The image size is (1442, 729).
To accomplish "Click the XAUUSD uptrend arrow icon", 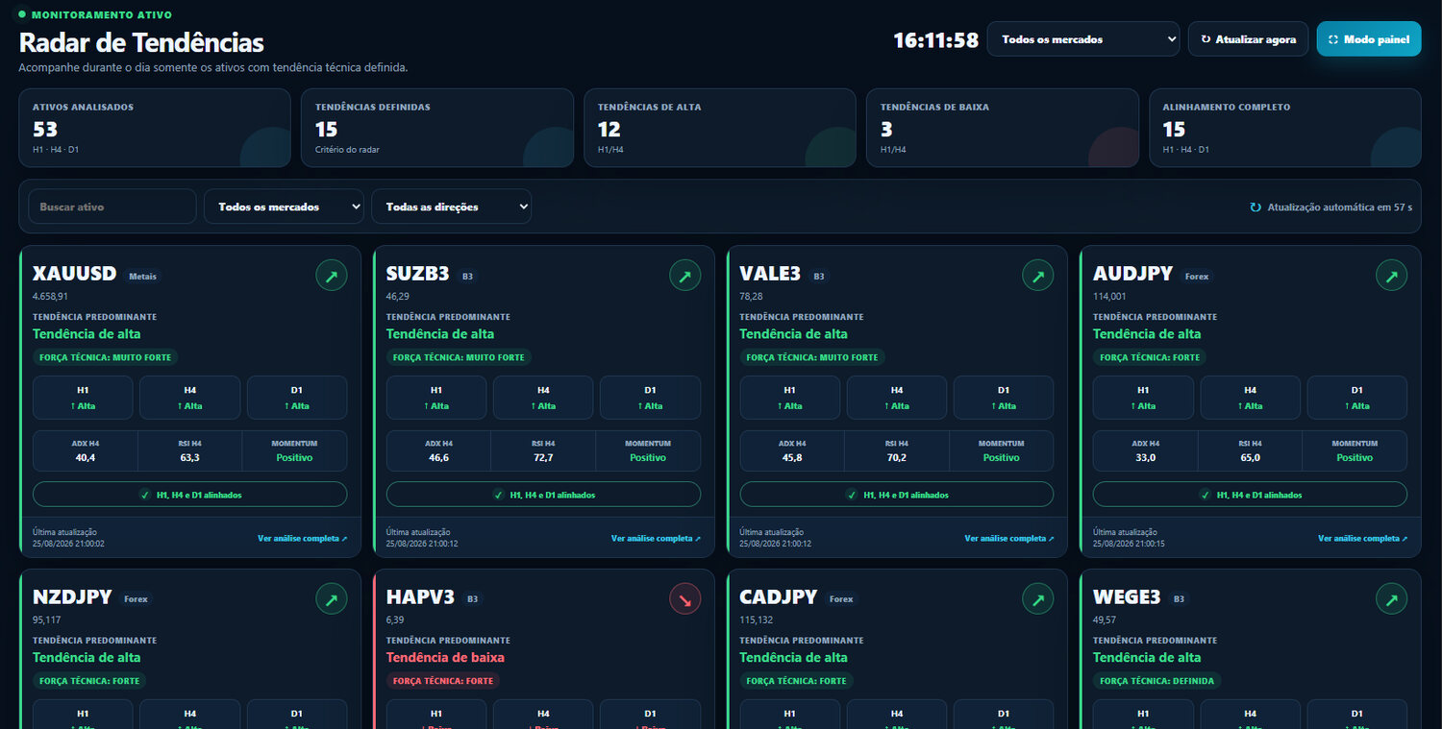I will [x=332, y=276].
